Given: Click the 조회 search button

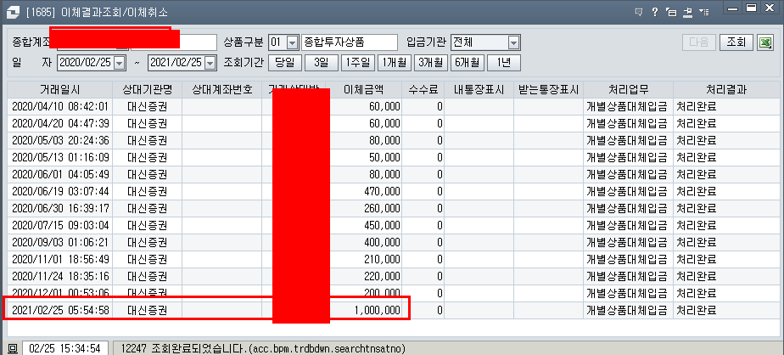Looking at the screenshot, I should (737, 42).
